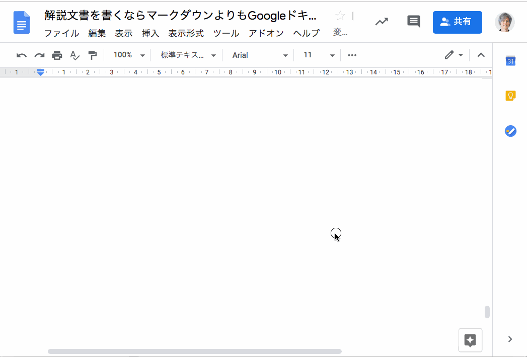Open the 挿入 menu
The height and width of the screenshot is (357, 527).
click(x=150, y=33)
